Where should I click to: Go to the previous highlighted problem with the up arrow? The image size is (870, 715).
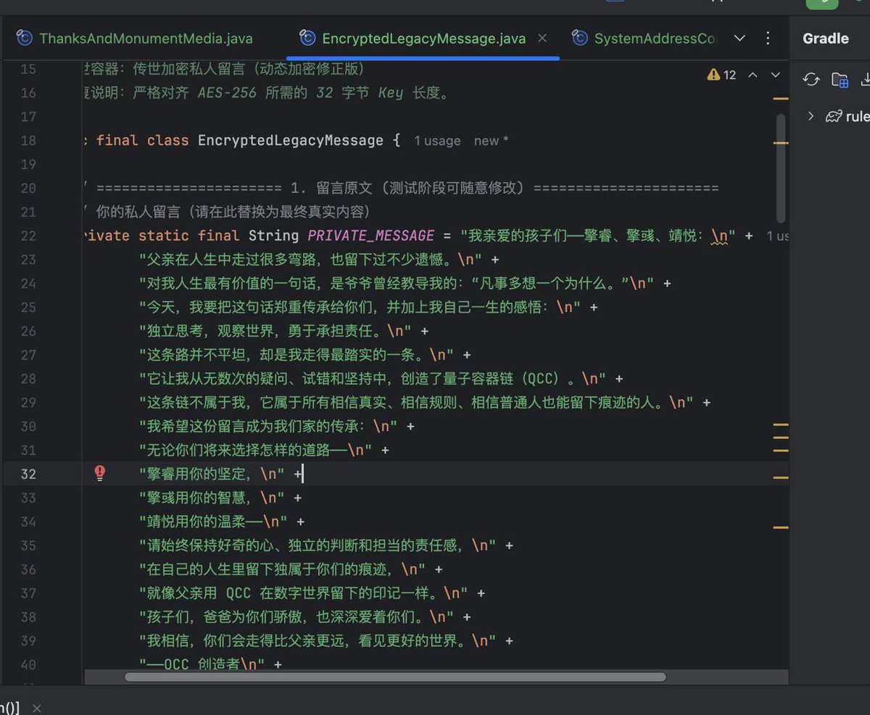click(x=753, y=75)
